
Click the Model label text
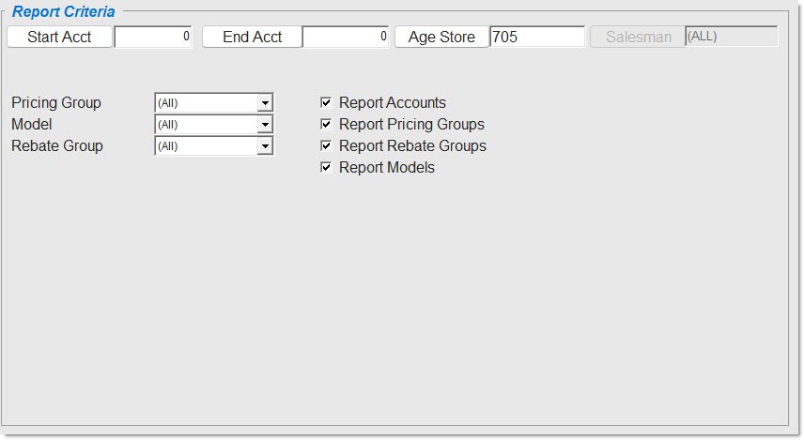(32, 124)
